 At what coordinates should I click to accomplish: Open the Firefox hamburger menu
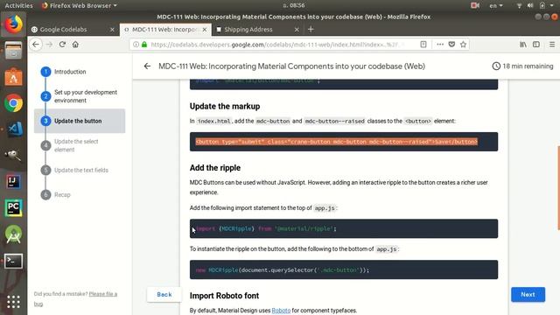coord(552,45)
